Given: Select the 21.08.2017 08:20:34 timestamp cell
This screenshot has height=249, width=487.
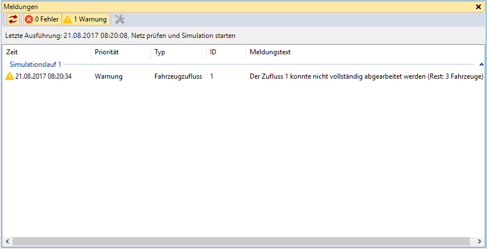Looking at the screenshot, I should 43,76.
